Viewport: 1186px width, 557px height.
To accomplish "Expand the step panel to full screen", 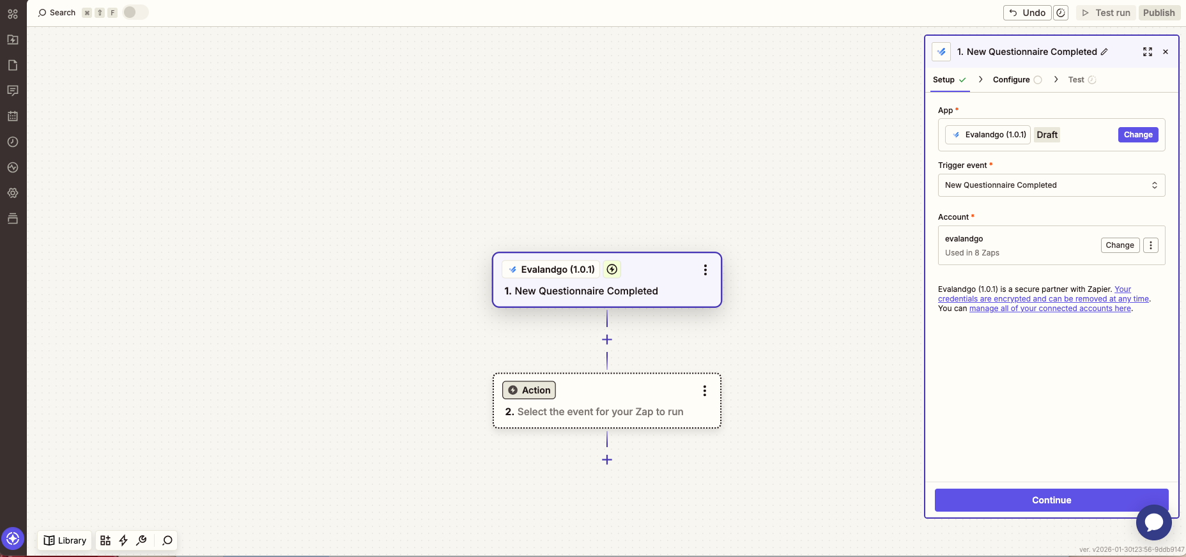I will coord(1148,52).
